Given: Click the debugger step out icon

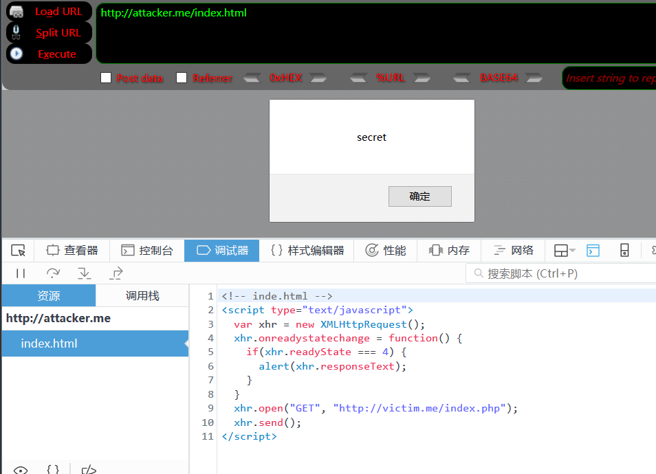Looking at the screenshot, I should click(116, 273).
